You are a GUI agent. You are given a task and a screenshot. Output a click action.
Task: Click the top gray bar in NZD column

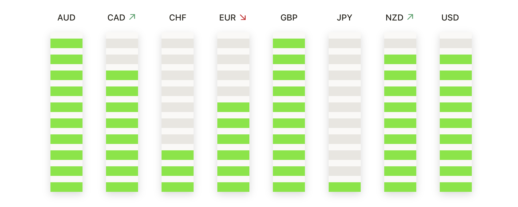400,43
